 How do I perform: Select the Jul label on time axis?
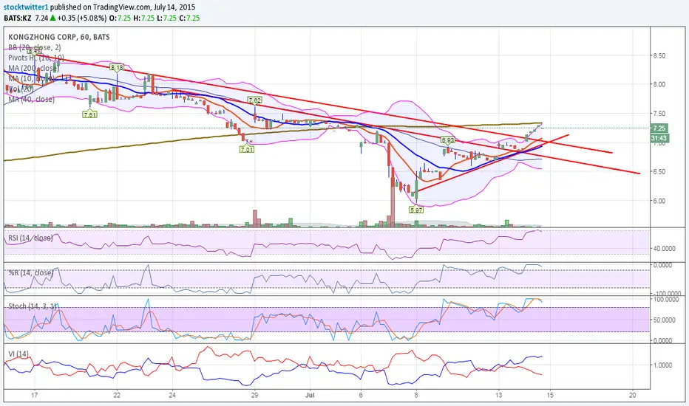pos(310,395)
